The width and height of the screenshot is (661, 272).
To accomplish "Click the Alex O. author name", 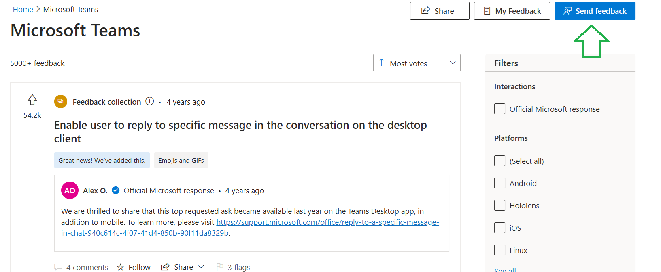I will 95,190.
